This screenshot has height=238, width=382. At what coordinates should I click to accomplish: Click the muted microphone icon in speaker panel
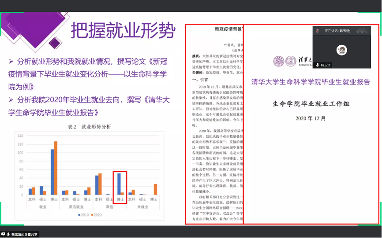[318, 30]
